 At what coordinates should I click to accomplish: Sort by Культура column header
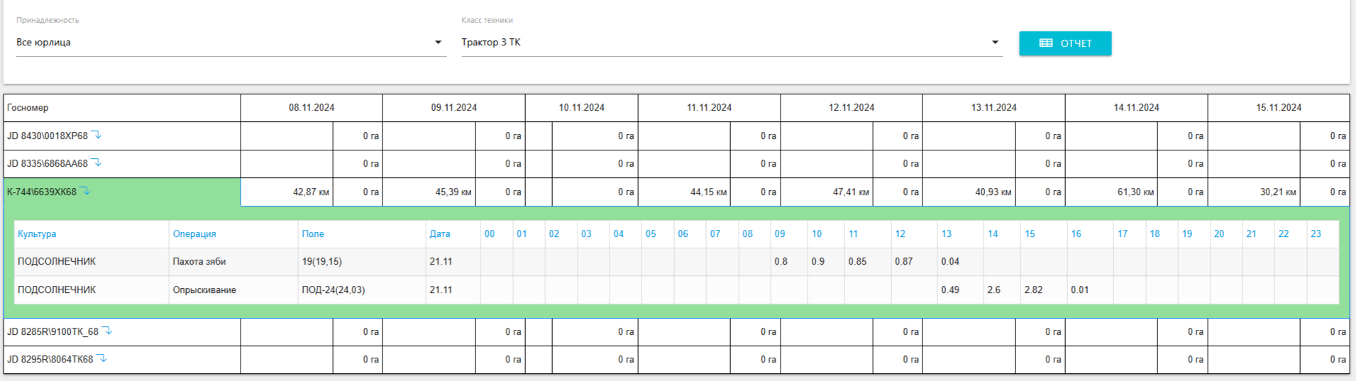tap(37, 233)
